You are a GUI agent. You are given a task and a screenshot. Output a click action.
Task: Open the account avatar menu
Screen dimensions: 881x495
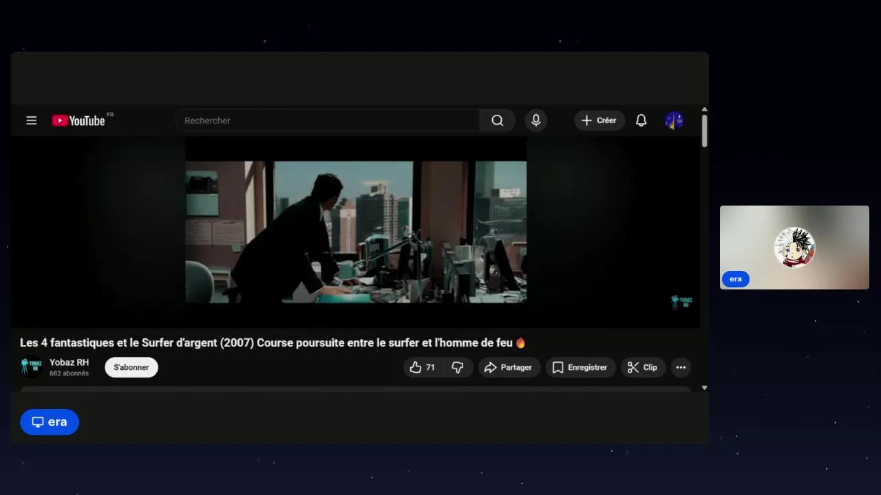click(674, 120)
